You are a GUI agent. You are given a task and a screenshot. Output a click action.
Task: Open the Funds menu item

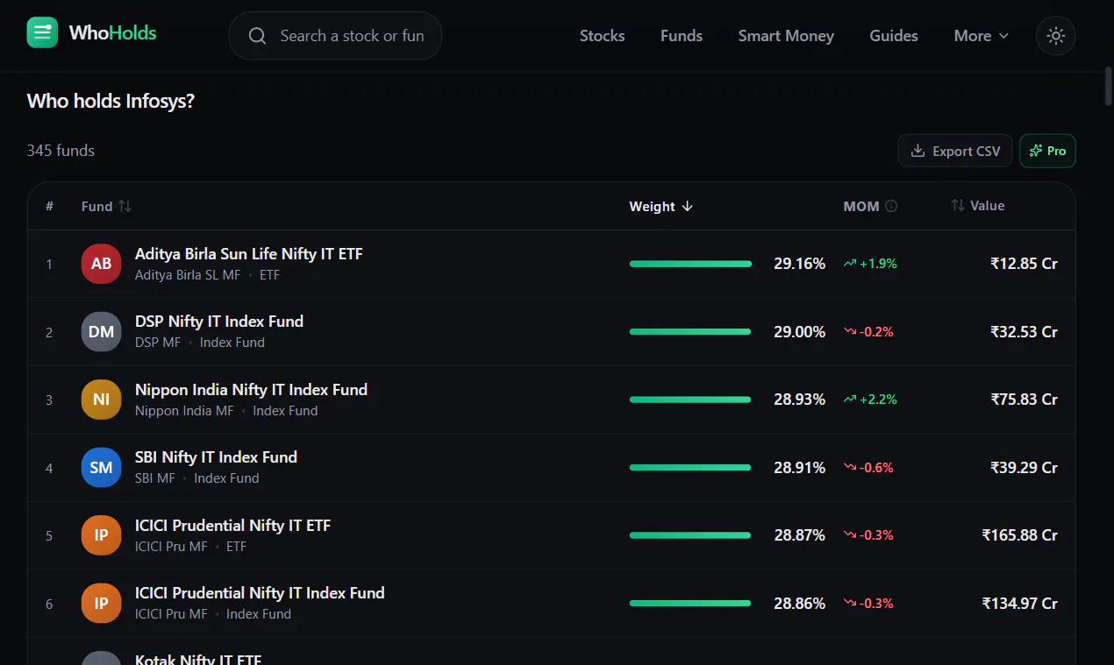[682, 36]
